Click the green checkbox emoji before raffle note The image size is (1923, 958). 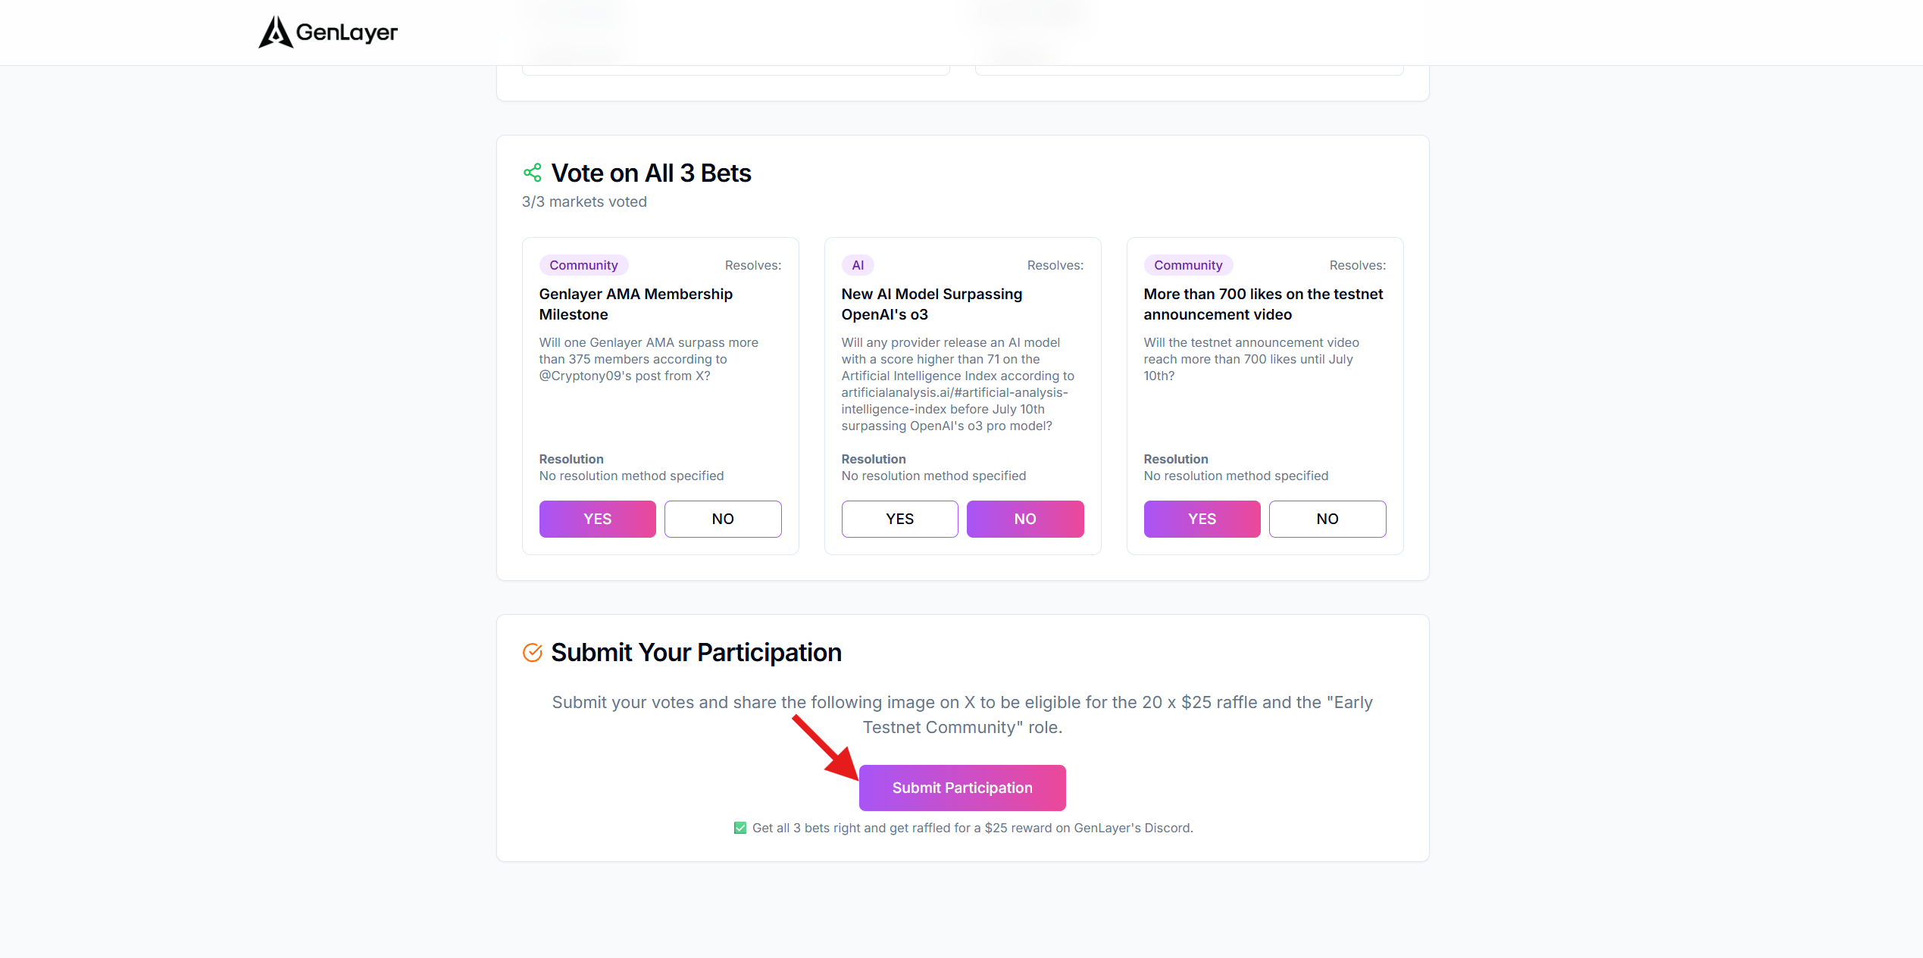(x=740, y=828)
